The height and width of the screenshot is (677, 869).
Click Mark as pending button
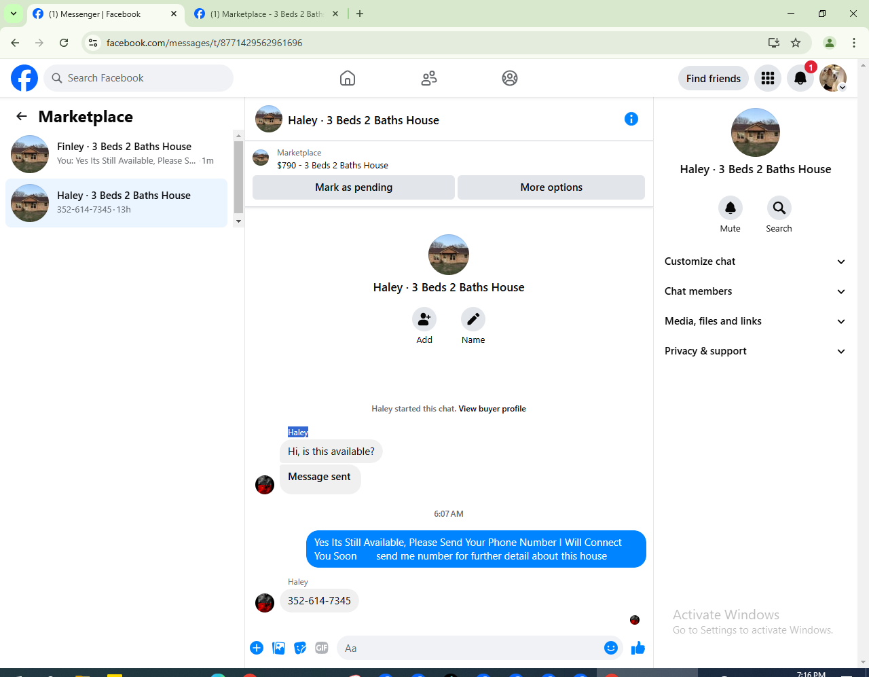[x=354, y=187]
